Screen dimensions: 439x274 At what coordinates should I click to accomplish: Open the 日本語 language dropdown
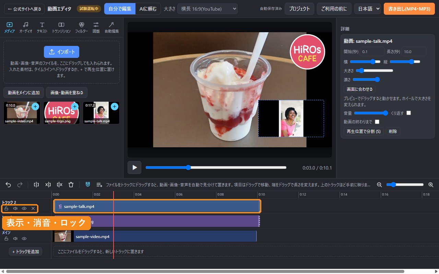click(368, 9)
